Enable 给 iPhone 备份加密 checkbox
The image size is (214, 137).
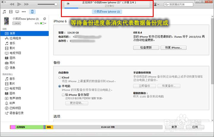[x=63, y=95]
